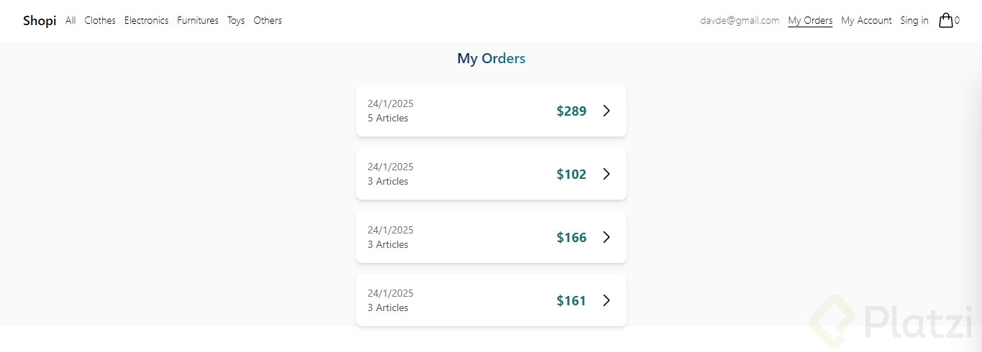The height and width of the screenshot is (352, 982).
Task: Show the Furnitures category
Action: tap(198, 21)
